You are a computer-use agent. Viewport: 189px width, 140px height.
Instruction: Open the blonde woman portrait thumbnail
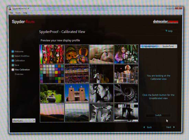[x=101, y=54]
